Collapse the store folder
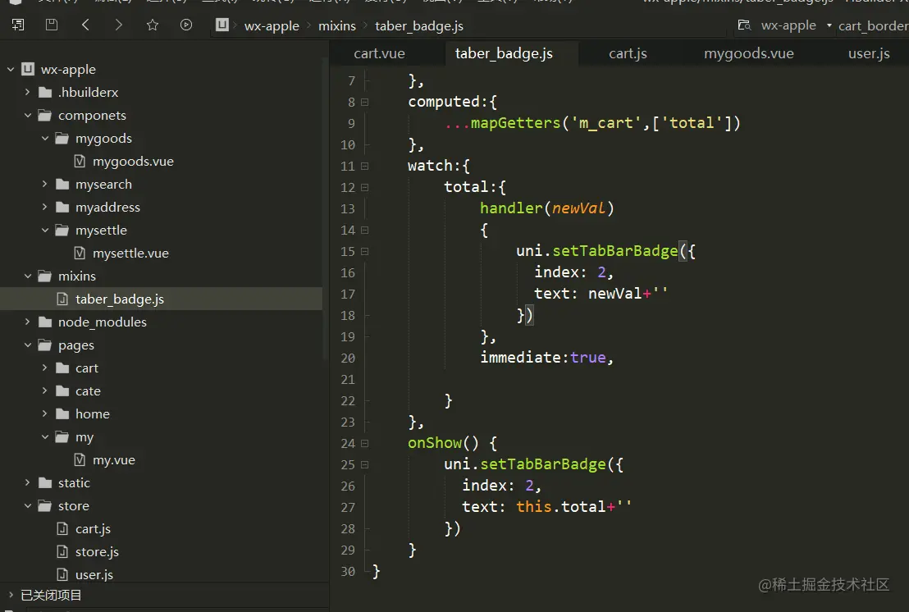The image size is (909, 612). tap(27, 506)
